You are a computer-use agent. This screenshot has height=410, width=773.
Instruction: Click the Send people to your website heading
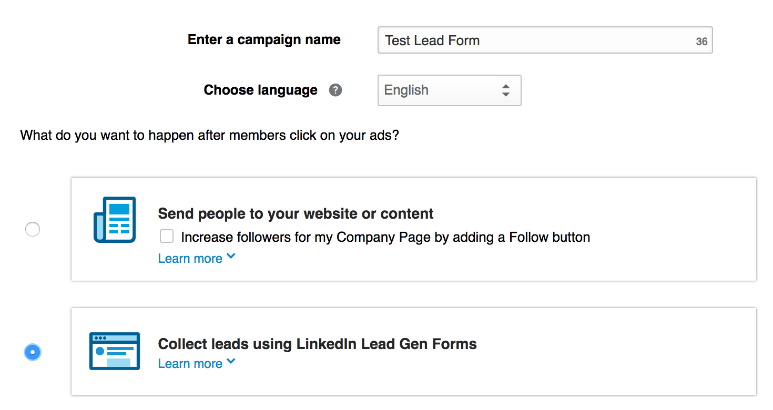[x=296, y=213]
